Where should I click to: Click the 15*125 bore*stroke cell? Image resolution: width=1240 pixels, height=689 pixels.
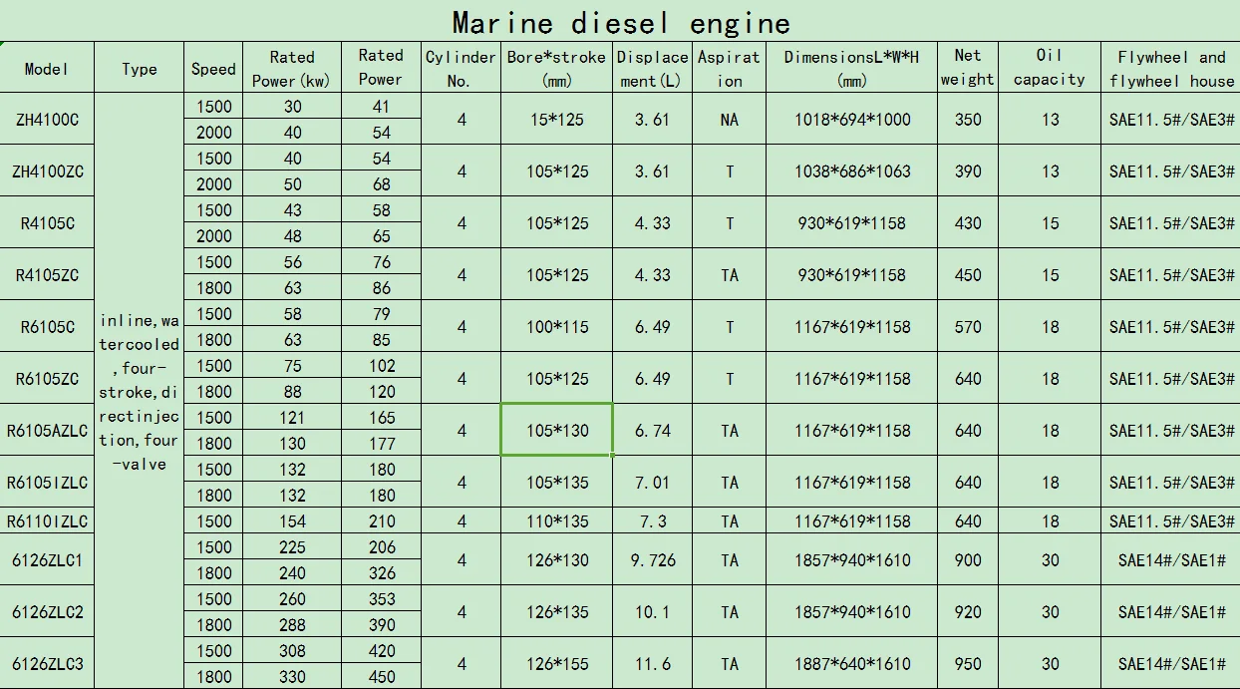(556, 120)
